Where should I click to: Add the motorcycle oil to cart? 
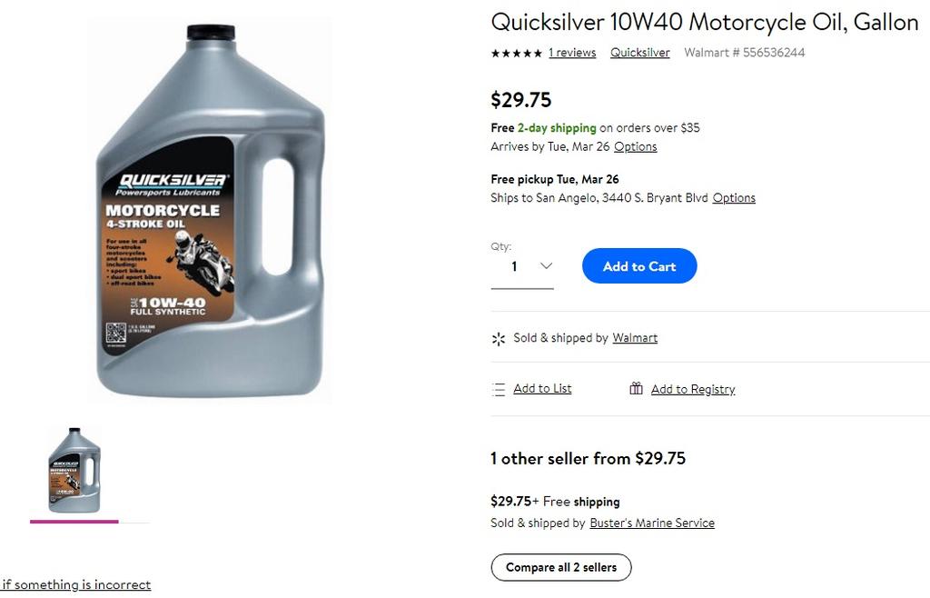pyautogui.click(x=639, y=265)
